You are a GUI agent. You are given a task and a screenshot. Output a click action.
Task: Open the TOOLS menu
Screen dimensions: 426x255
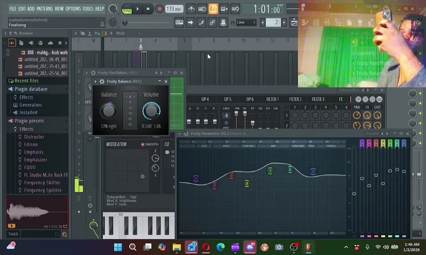88,8
